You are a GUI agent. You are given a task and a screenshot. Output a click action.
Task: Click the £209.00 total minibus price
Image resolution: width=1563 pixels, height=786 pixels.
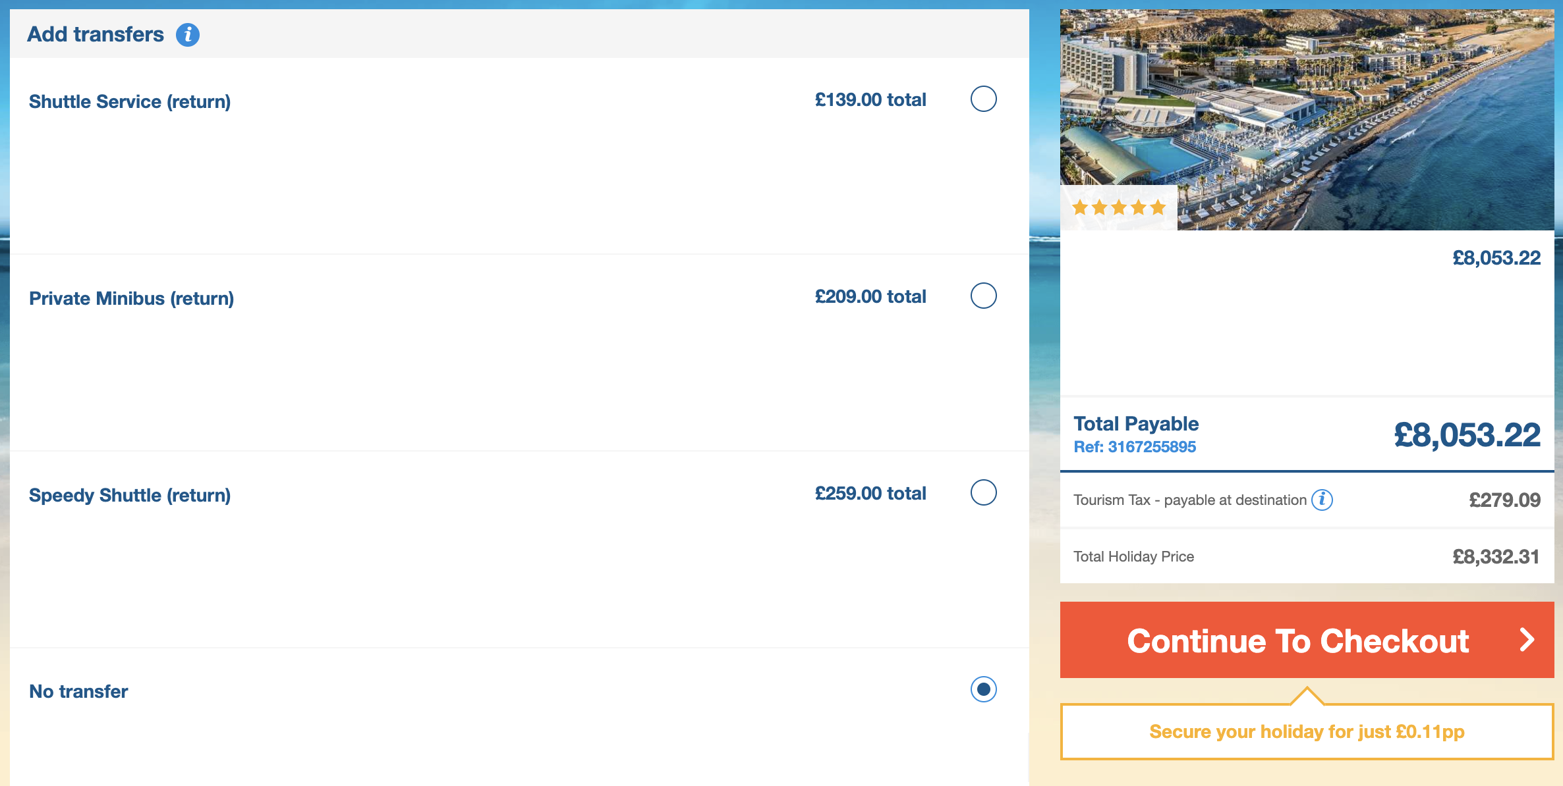(870, 296)
